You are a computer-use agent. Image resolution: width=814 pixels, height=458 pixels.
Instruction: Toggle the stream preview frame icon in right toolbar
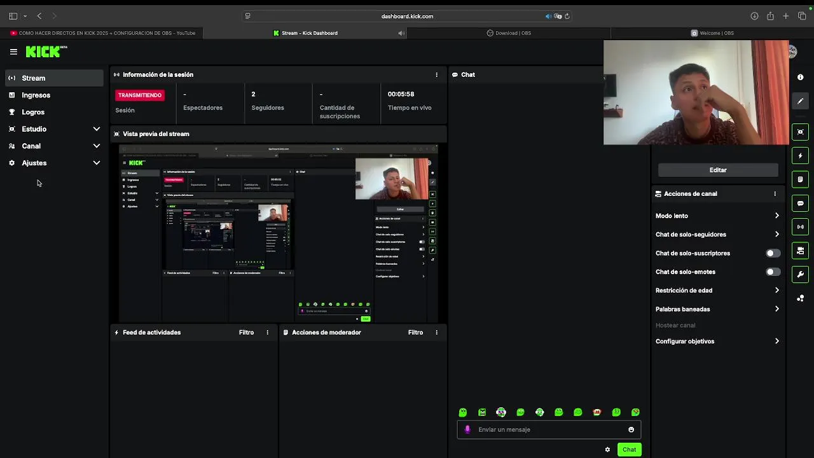tap(801, 132)
